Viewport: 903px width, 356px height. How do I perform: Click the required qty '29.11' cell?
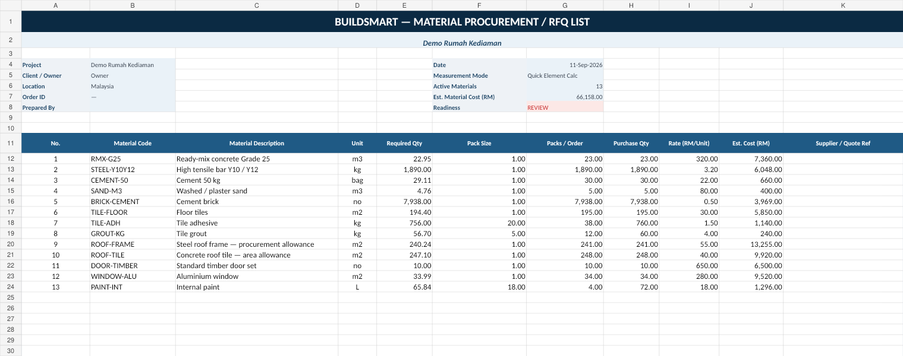(x=404, y=180)
